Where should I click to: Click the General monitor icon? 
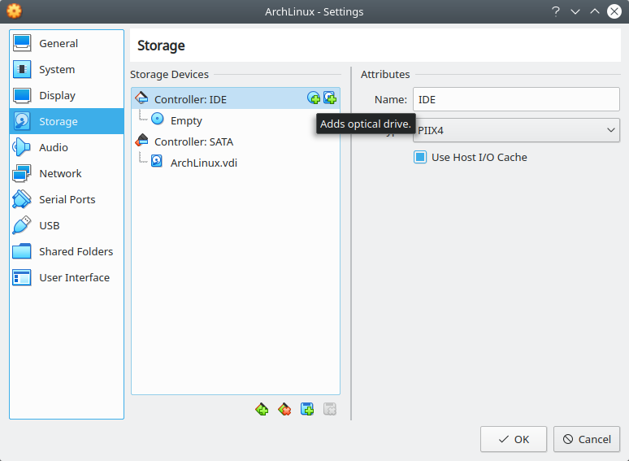click(x=22, y=43)
